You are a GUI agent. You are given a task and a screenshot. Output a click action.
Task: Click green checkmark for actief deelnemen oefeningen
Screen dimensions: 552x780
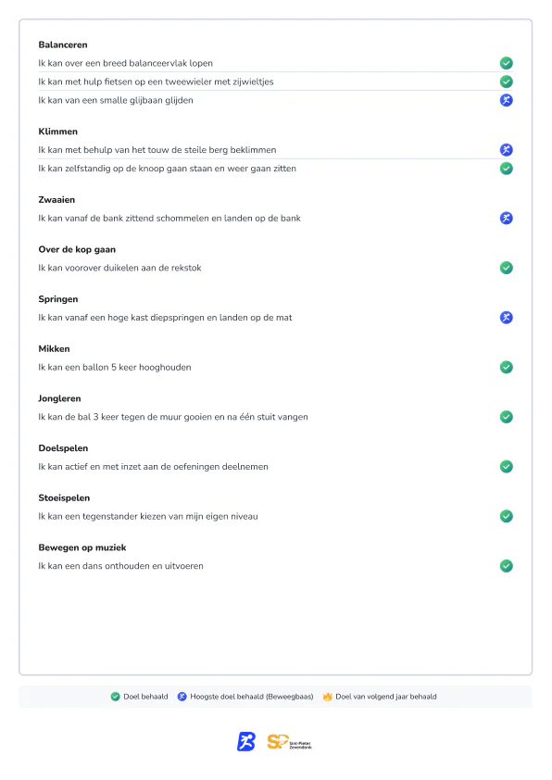pyautogui.click(x=507, y=467)
